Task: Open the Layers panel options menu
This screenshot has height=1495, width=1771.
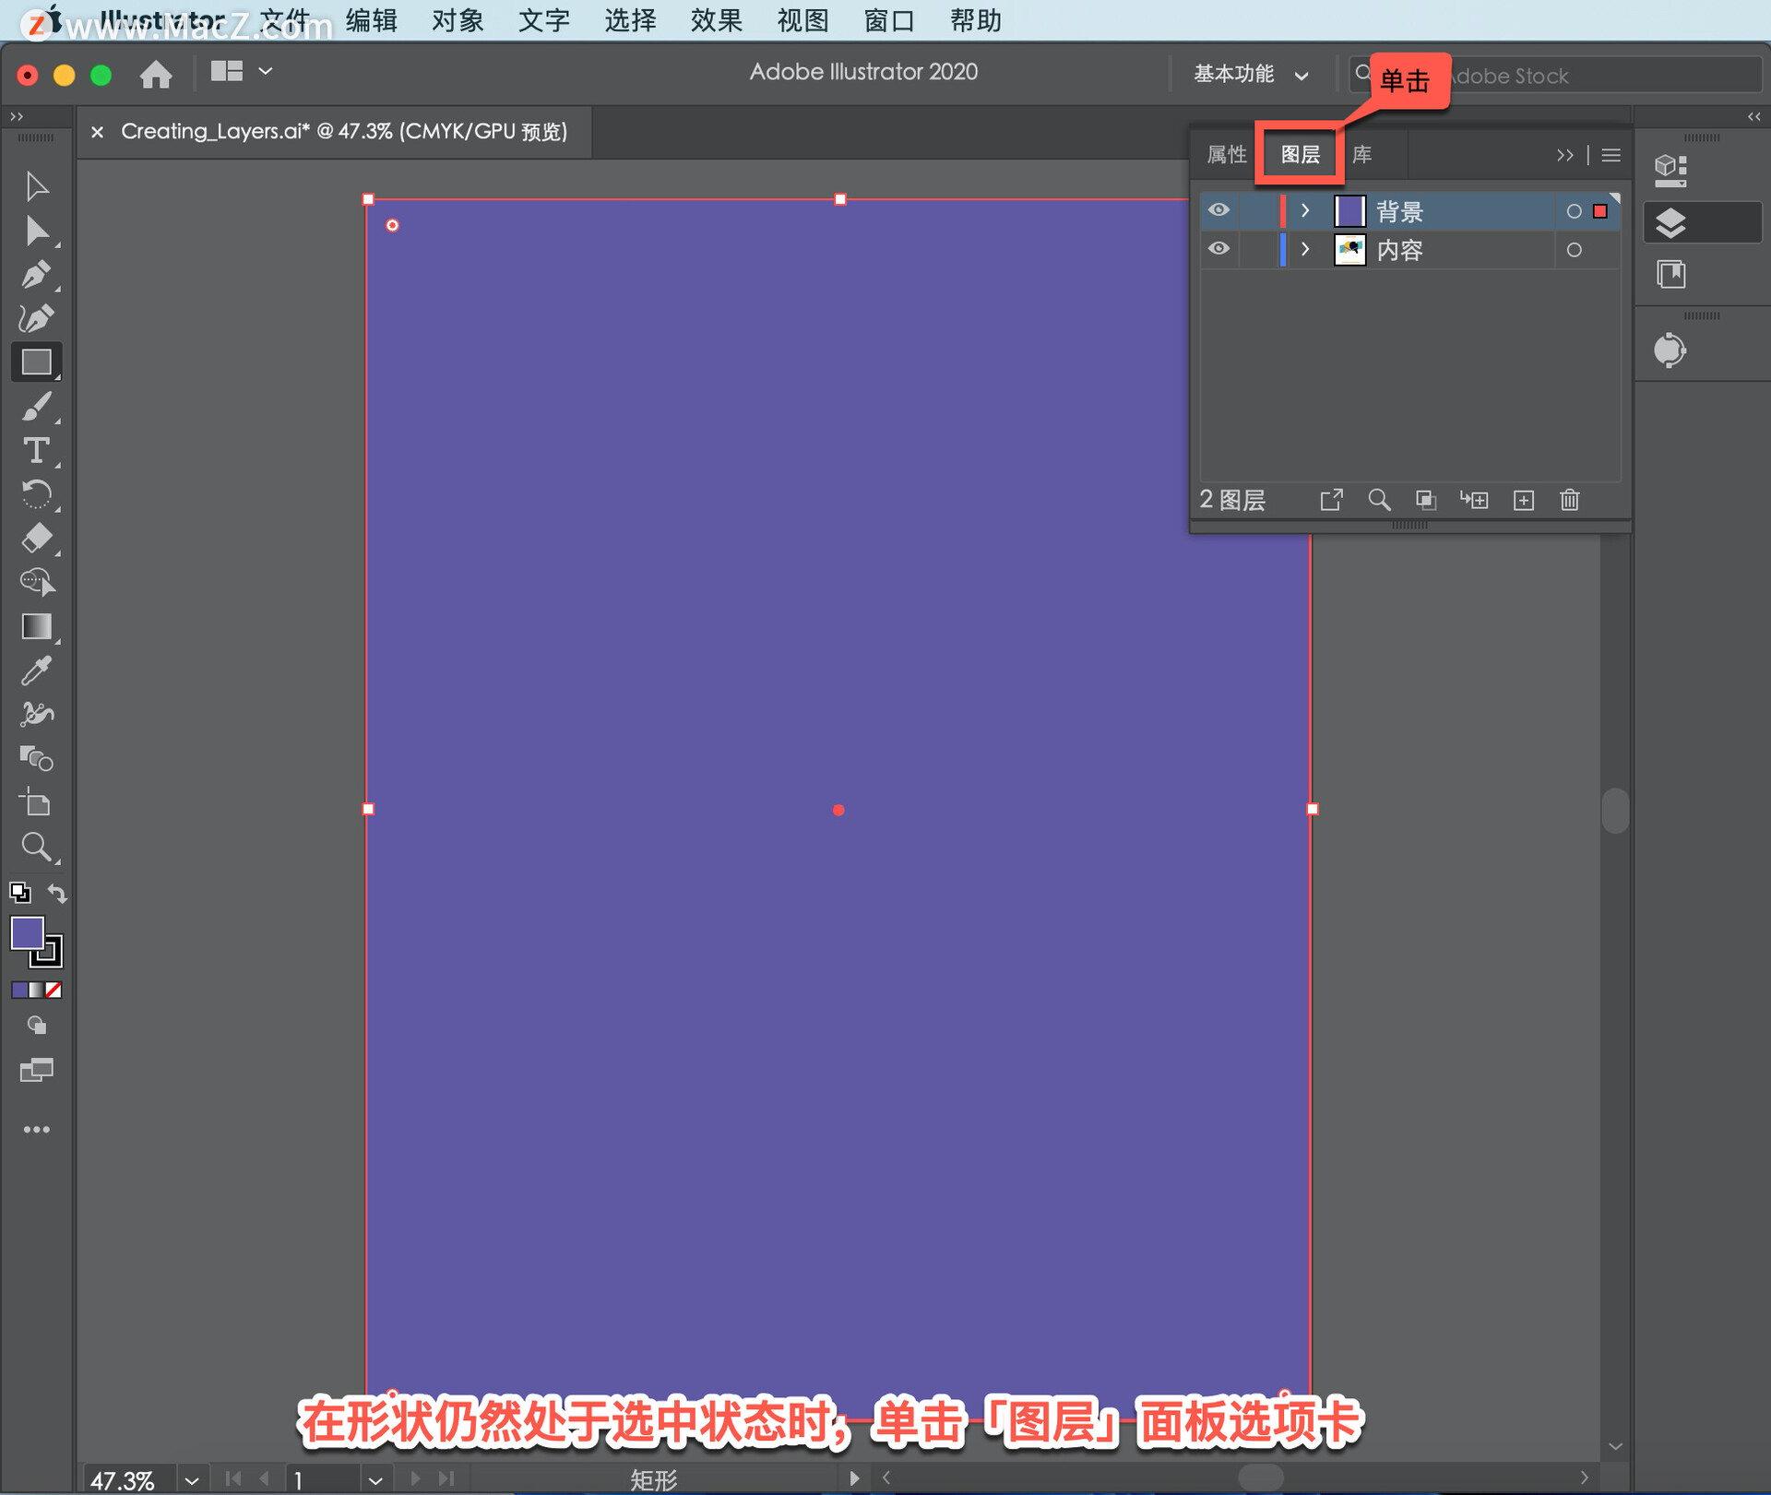Action: click(x=1611, y=155)
